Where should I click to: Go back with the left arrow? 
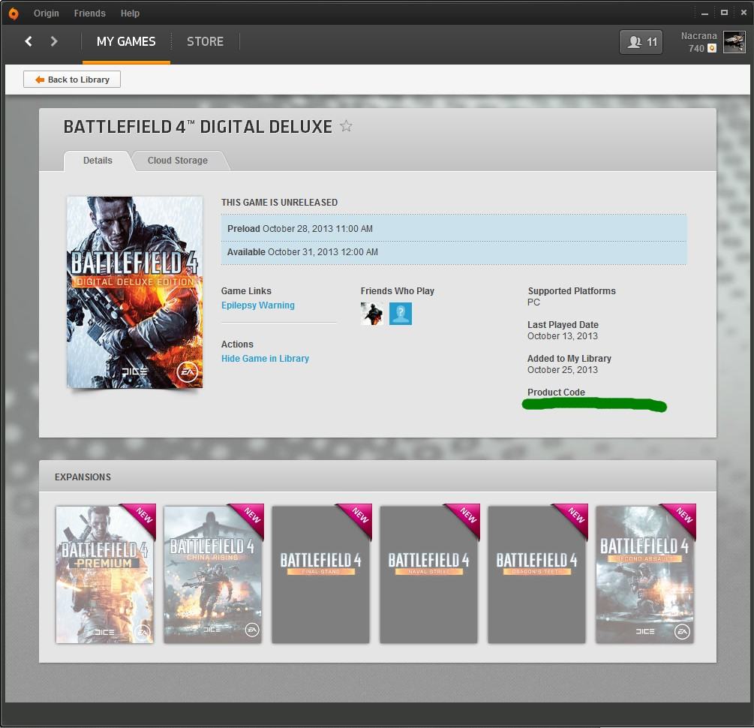click(x=29, y=41)
